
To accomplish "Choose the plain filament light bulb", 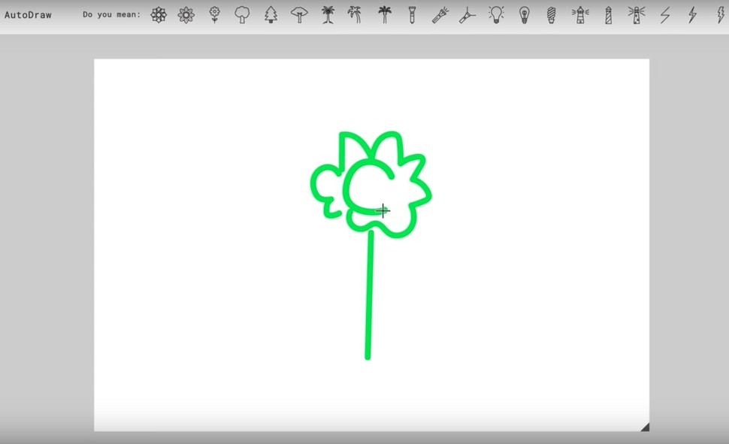I will 525,15.
